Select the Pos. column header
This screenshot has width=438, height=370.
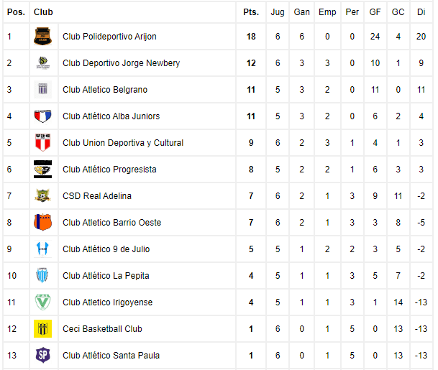(x=17, y=12)
